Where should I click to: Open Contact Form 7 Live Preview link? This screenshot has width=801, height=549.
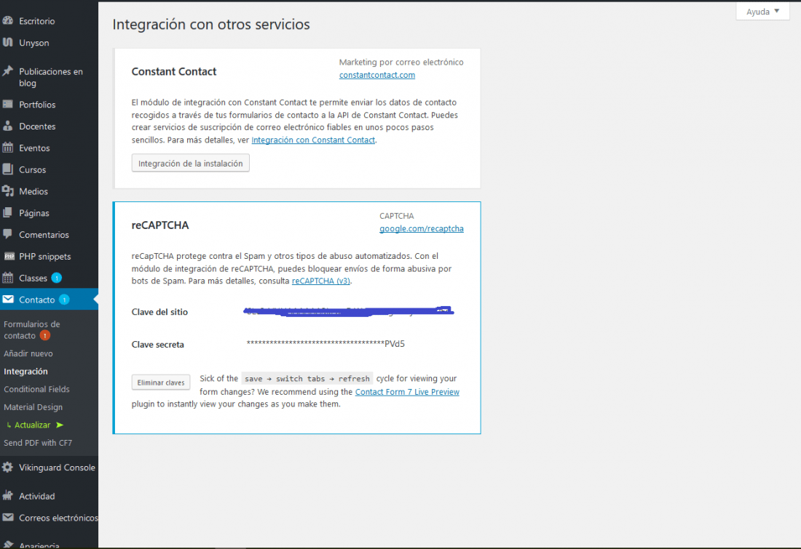(x=407, y=392)
